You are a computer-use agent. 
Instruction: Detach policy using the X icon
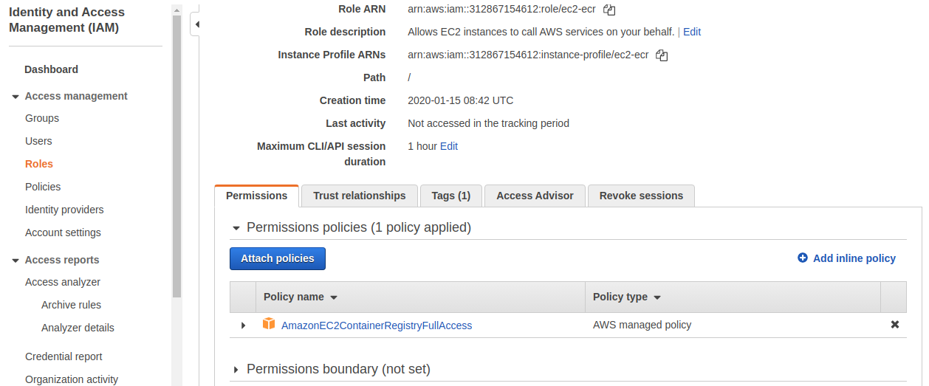coord(895,325)
